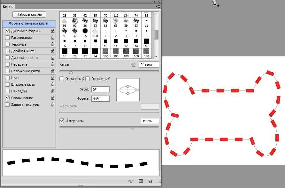285x188 pixels.
Task: Click the lock icon beside Текстура
Action: 53,44
